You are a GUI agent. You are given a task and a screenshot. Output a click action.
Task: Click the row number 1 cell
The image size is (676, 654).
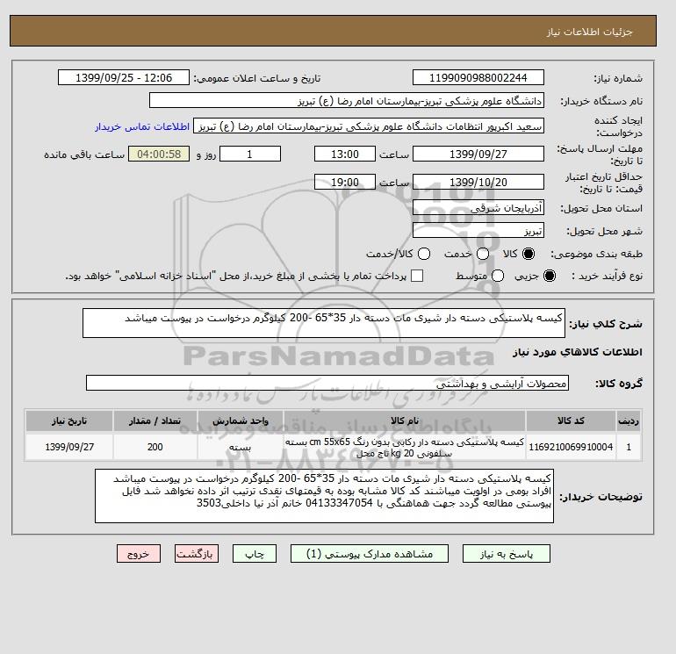[629, 447]
